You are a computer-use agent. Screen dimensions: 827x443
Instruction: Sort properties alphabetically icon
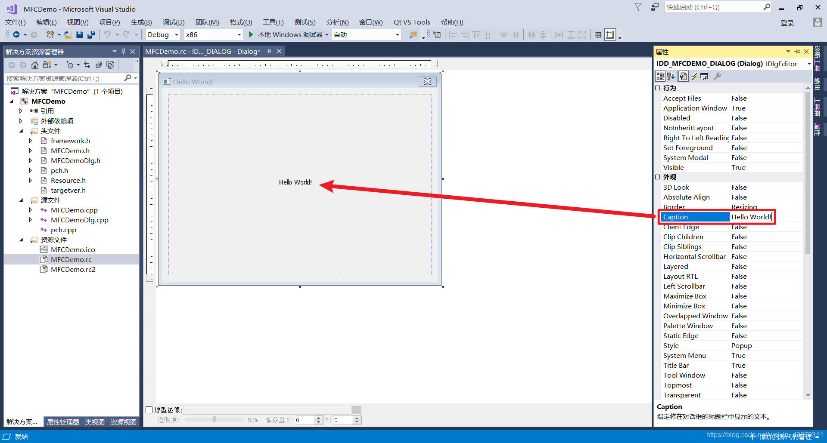click(671, 76)
